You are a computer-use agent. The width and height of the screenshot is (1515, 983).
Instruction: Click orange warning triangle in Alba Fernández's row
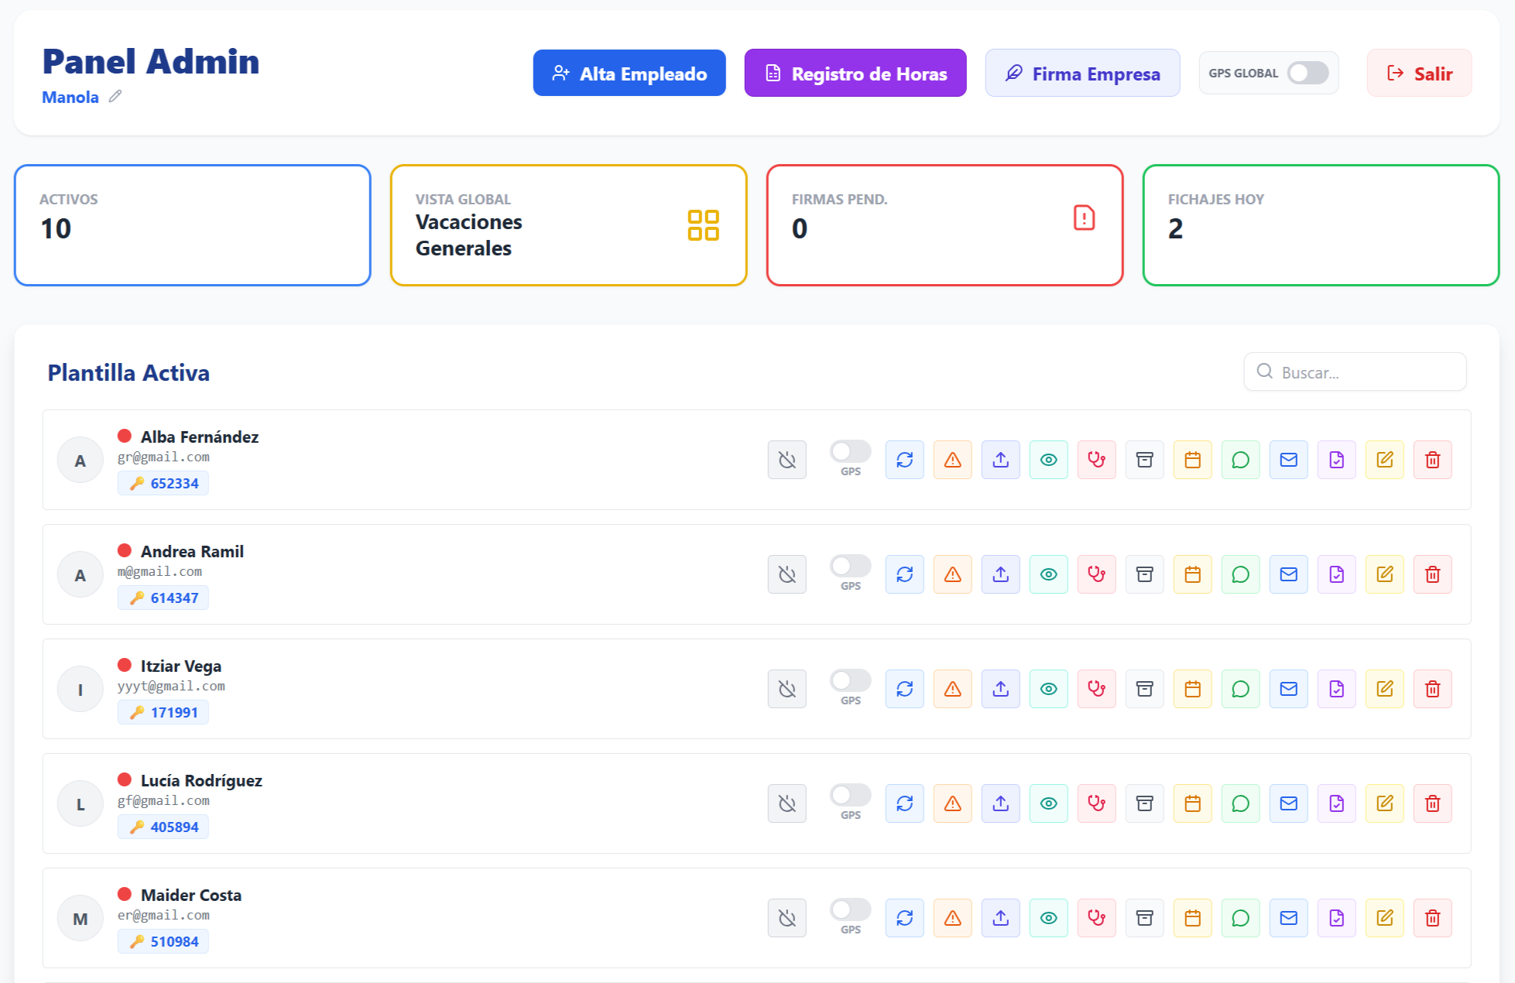(952, 460)
